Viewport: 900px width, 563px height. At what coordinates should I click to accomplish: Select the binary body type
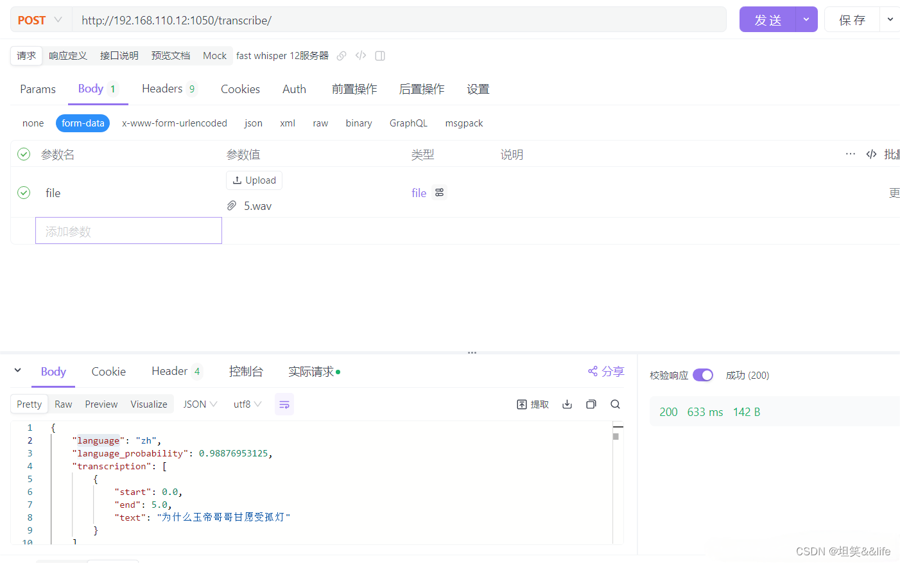tap(359, 123)
